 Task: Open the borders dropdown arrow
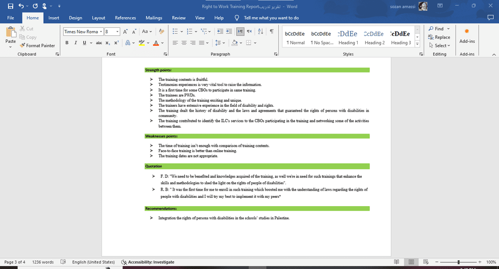coord(255,43)
